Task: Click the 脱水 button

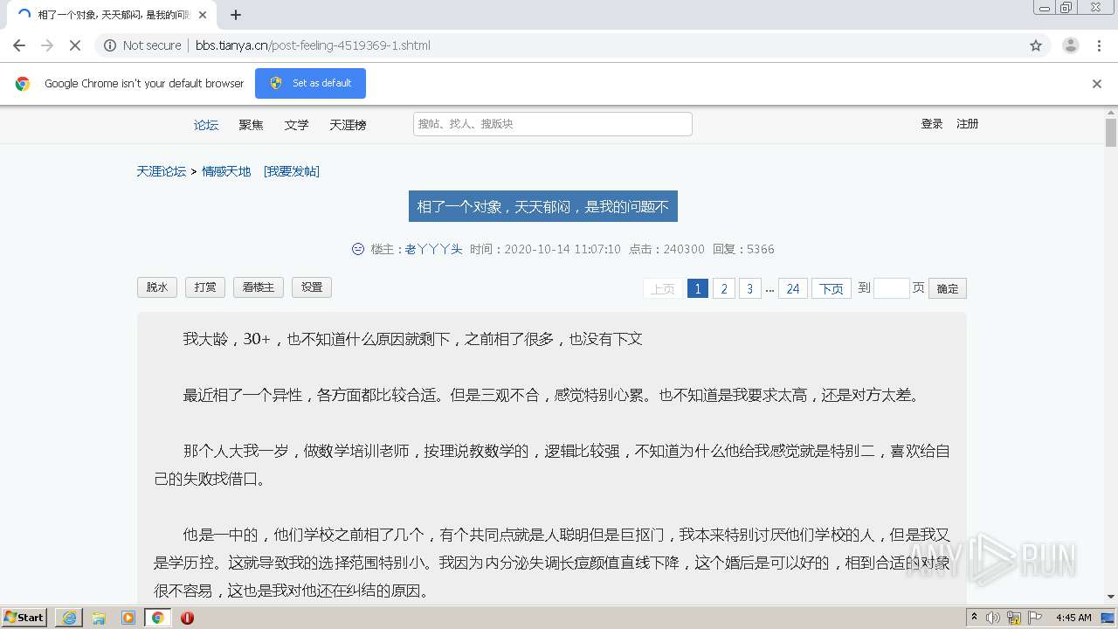Action: point(157,287)
